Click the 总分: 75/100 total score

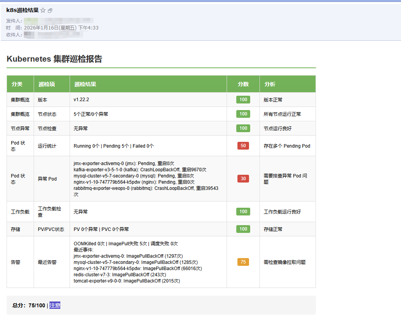[x=29, y=305]
